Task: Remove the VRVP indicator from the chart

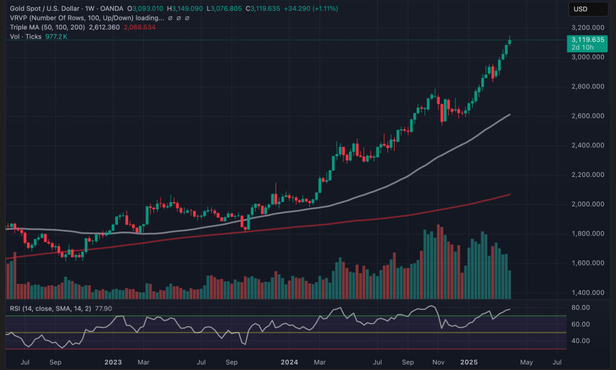Action: click(x=186, y=18)
